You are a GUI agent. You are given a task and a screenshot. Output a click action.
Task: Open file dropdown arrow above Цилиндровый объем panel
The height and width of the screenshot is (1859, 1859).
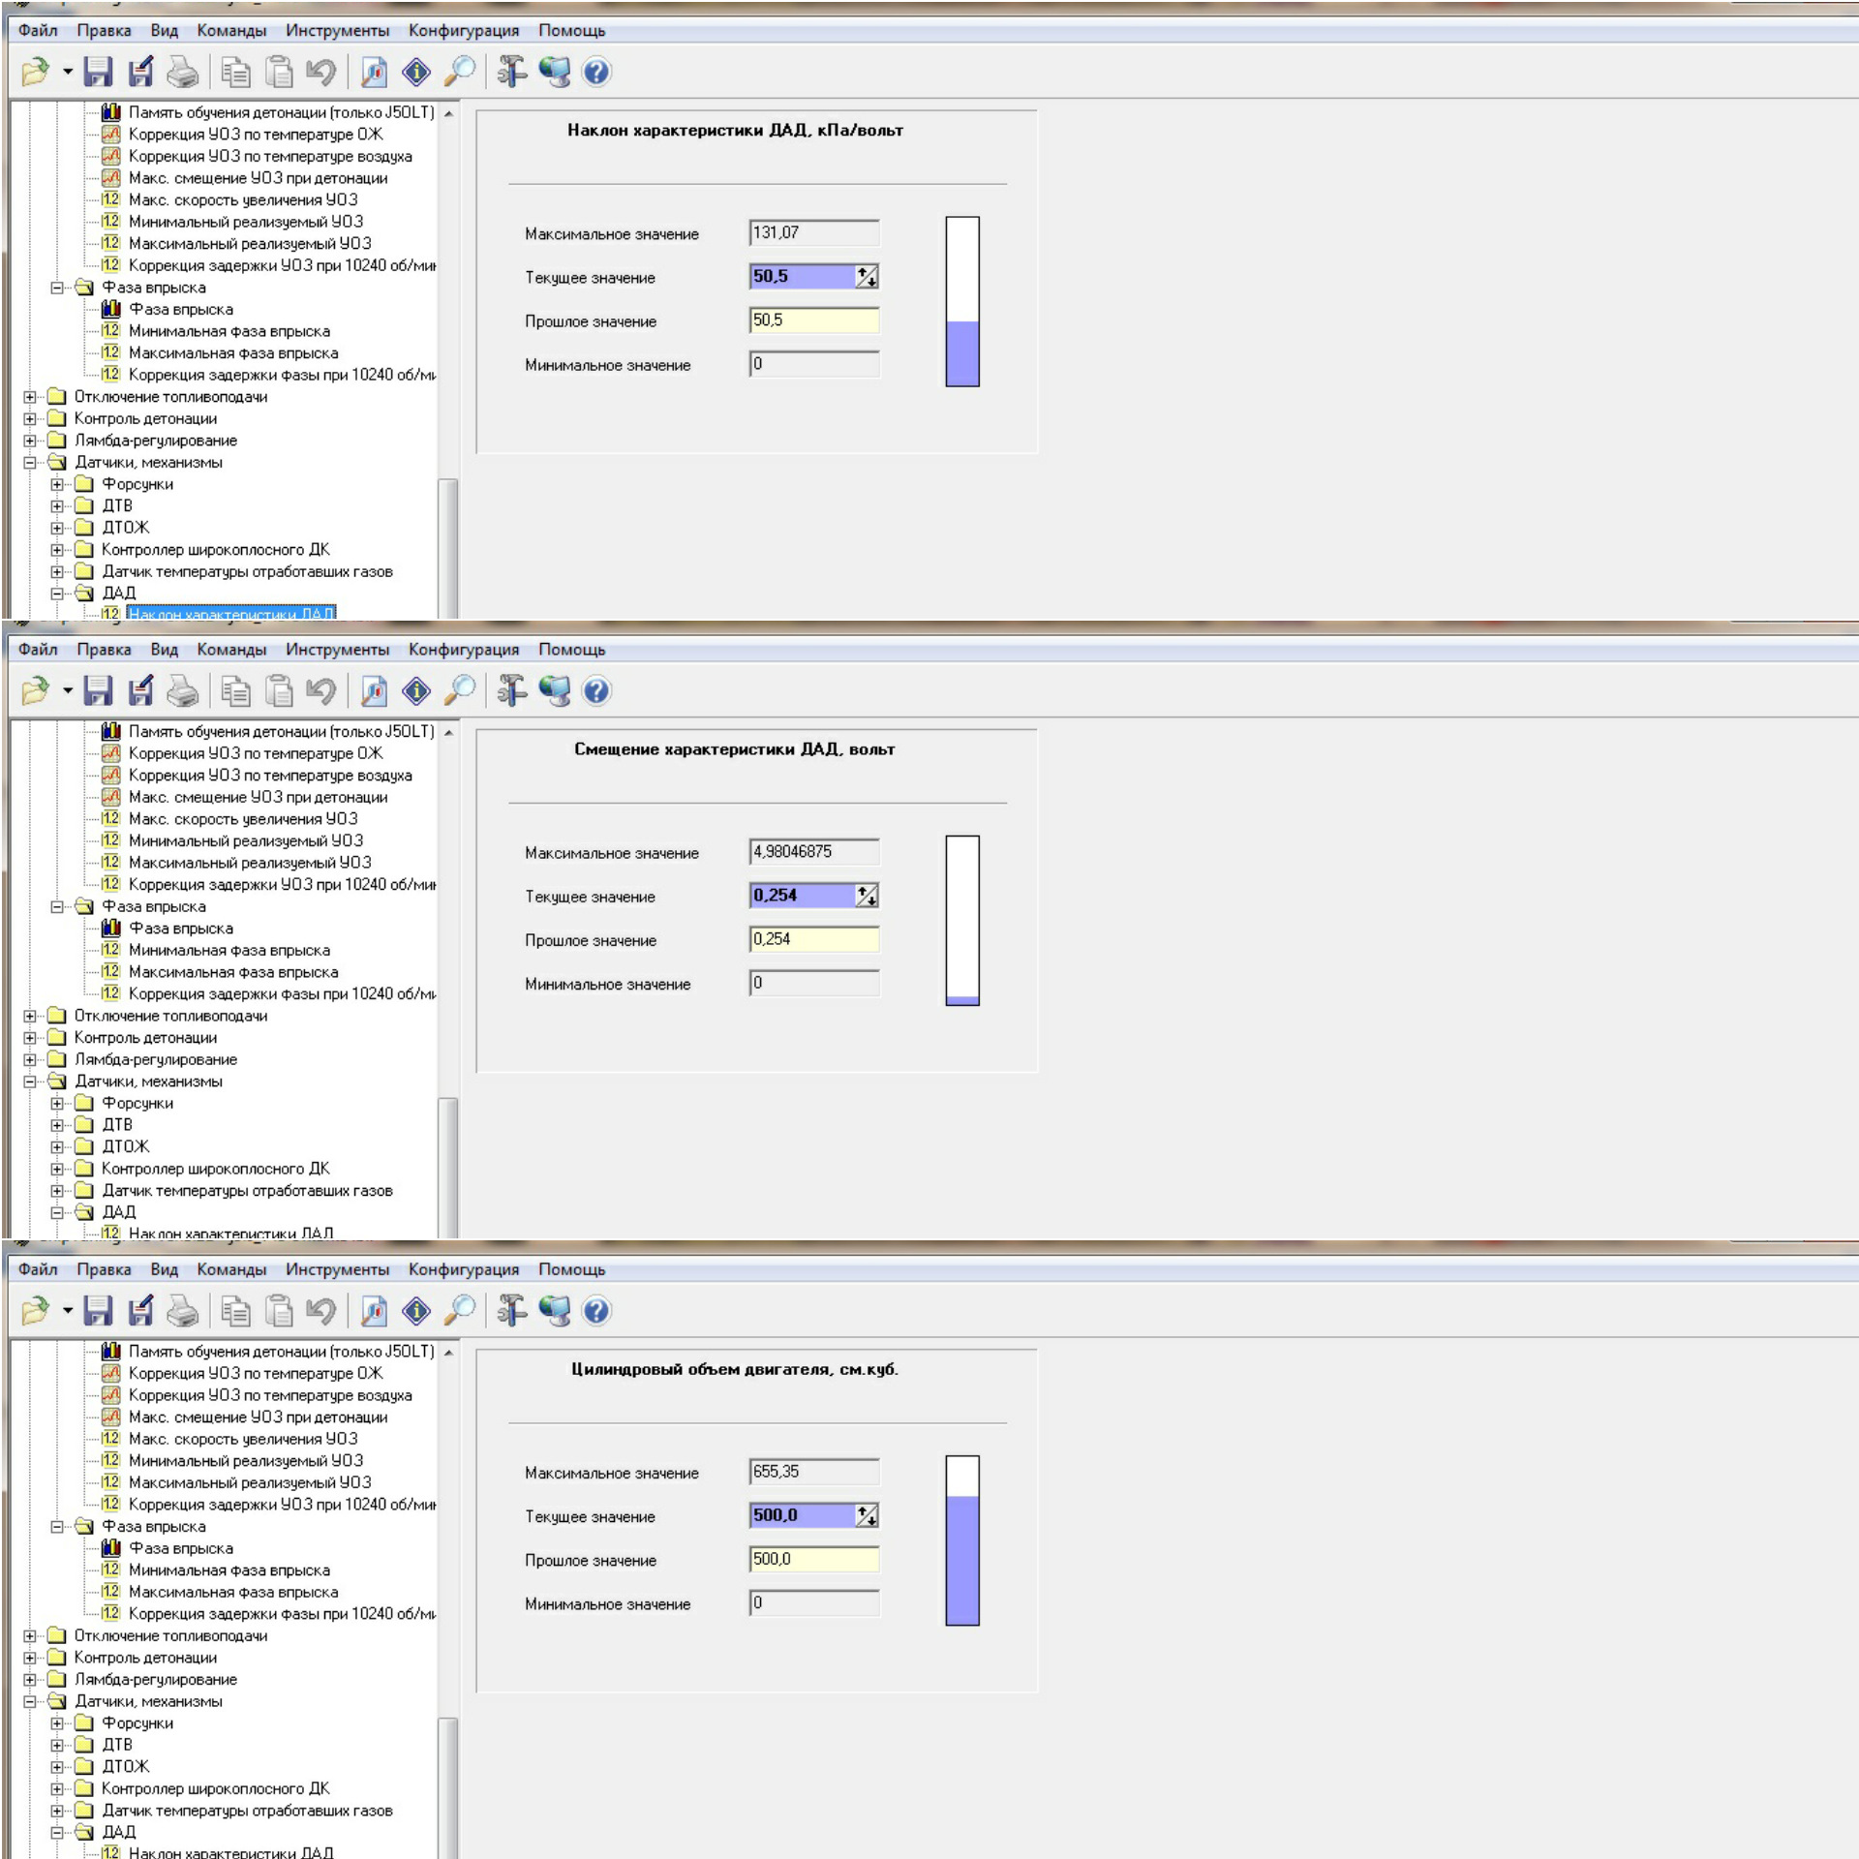(68, 1311)
